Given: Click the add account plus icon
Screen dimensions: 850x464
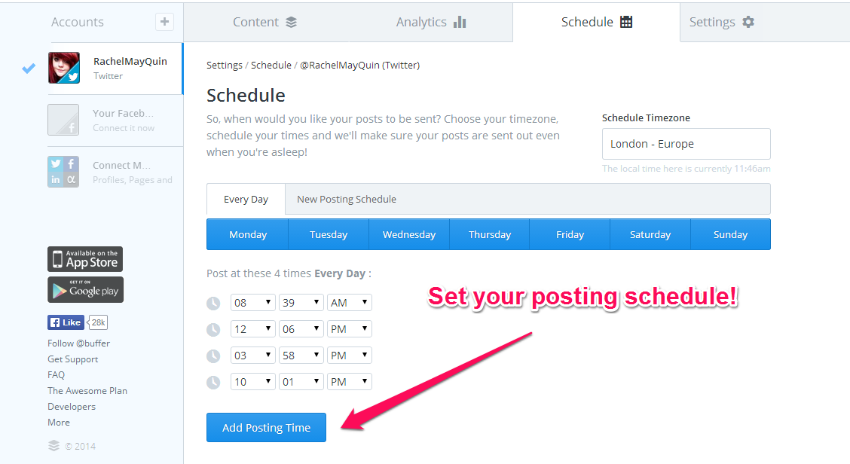Looking at the screenshot, I should (x=165, y=23).
